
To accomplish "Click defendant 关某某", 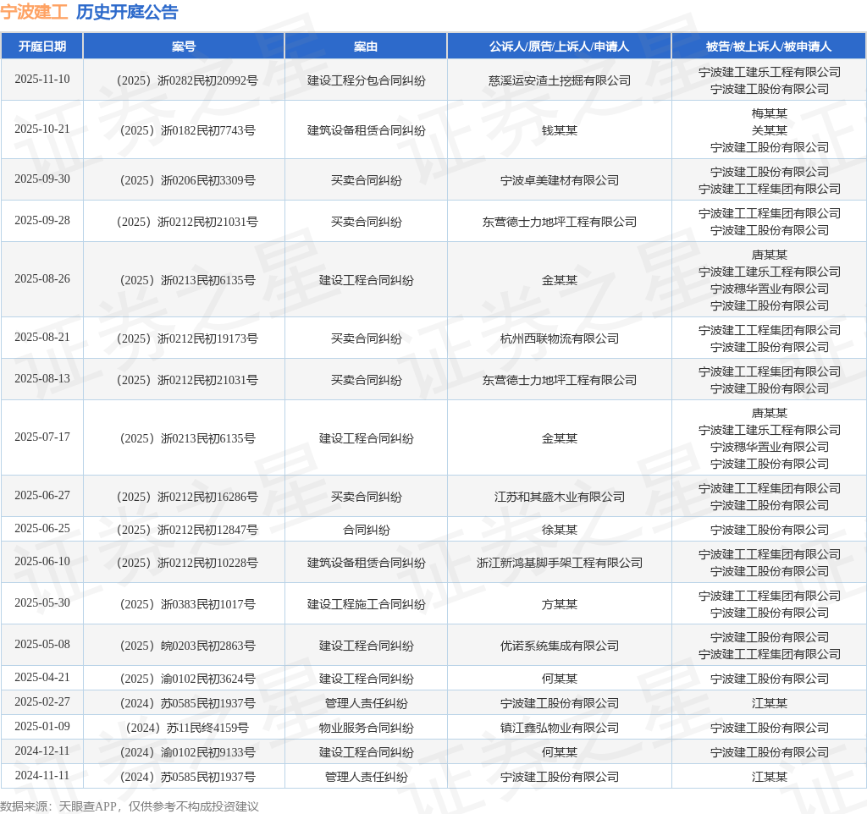I will (769, 130).
